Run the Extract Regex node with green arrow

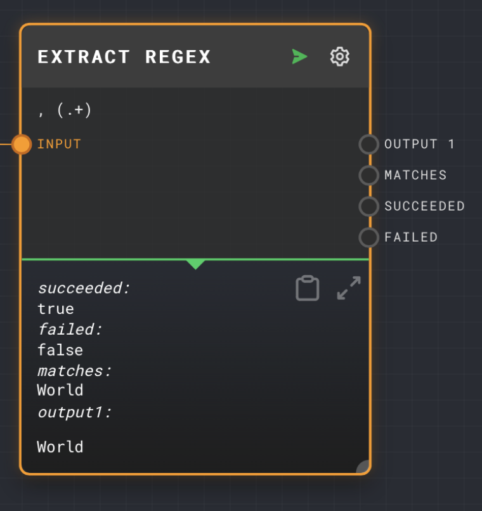pyautogui.click(x=299, y=56)
